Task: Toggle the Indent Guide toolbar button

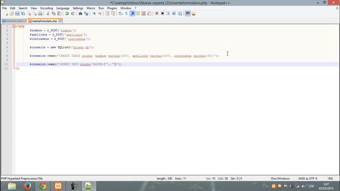Action: [x=132, y=14]
